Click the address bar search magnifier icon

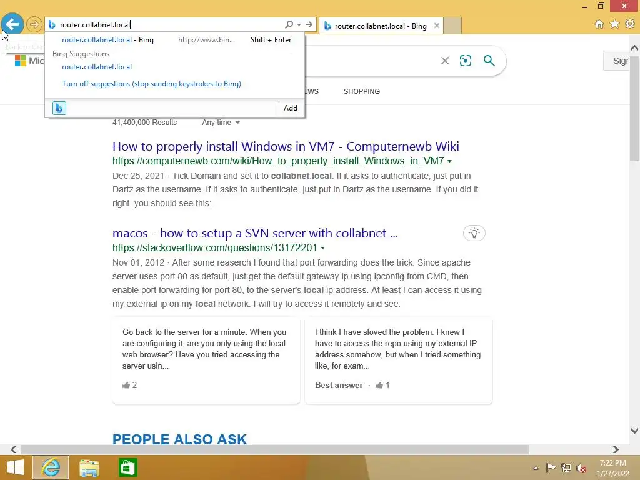click(289, 24)
